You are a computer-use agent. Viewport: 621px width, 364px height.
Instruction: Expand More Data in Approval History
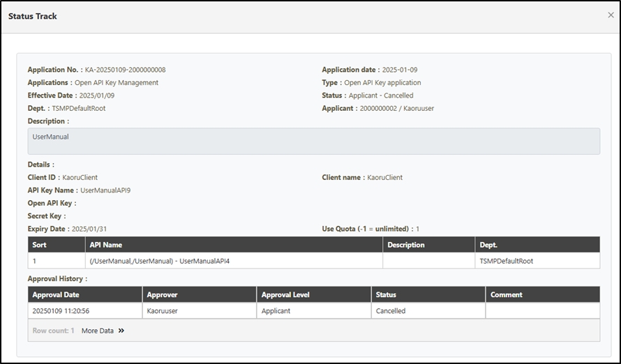[x=98, y=331]
